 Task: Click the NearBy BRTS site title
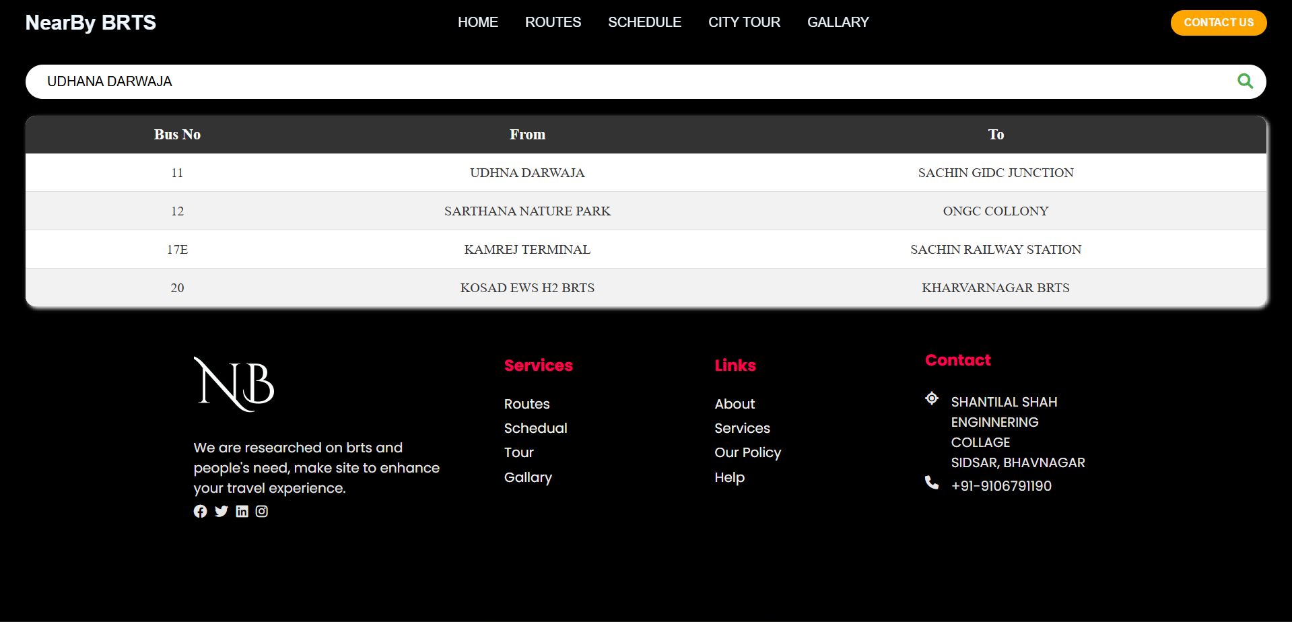91,23
